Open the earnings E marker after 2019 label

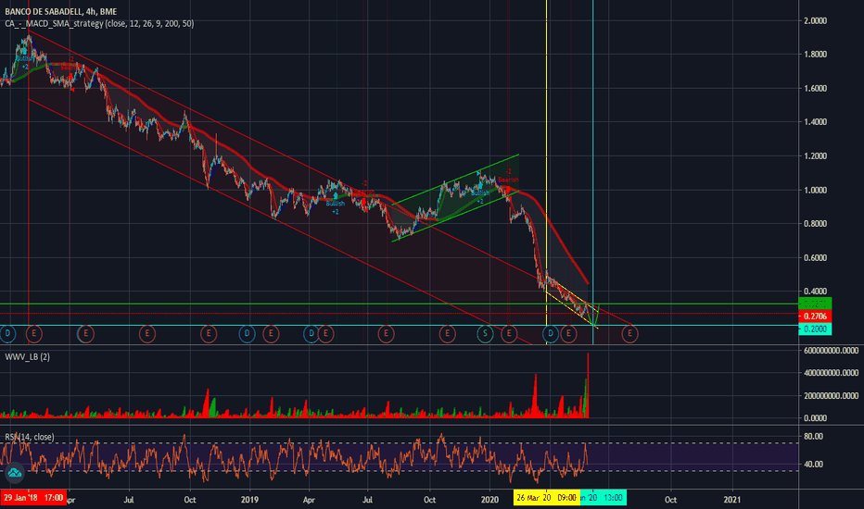point(271,333)
